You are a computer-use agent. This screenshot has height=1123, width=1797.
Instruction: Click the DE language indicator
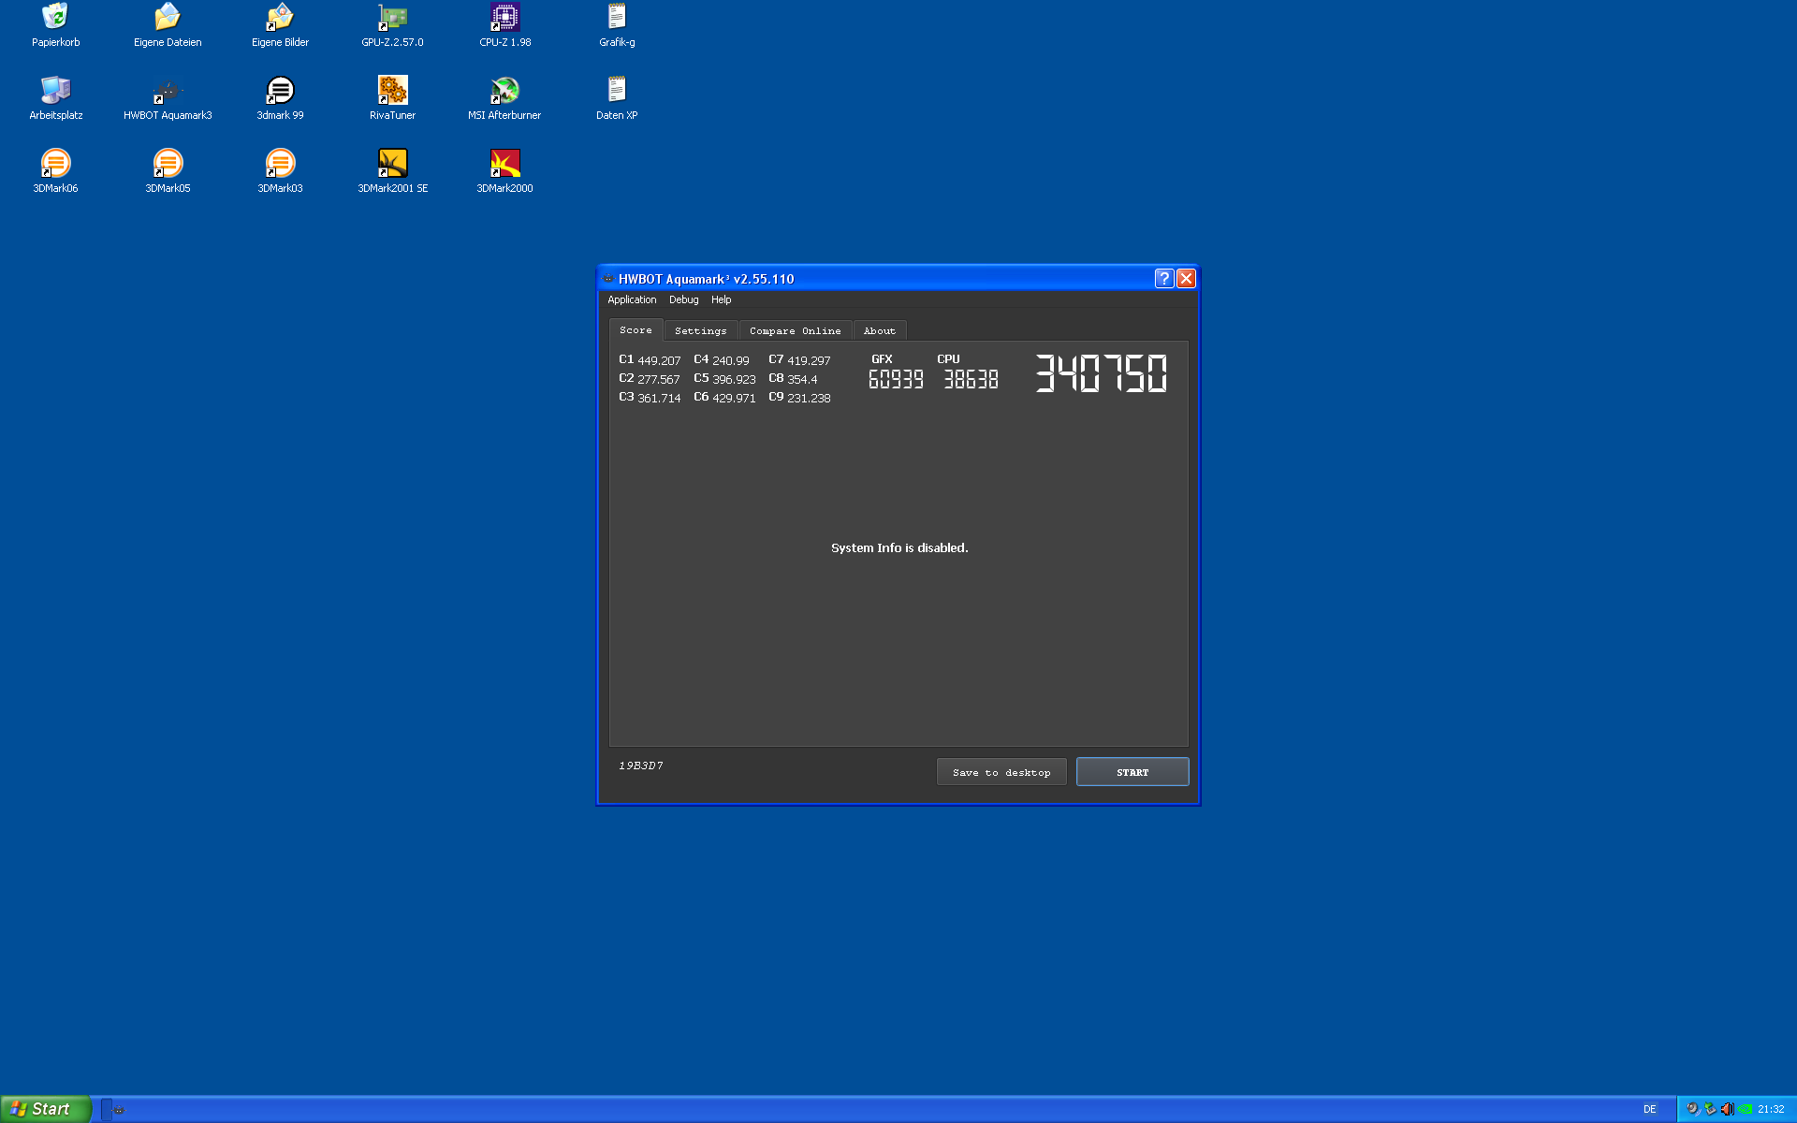point(1650,1109)
